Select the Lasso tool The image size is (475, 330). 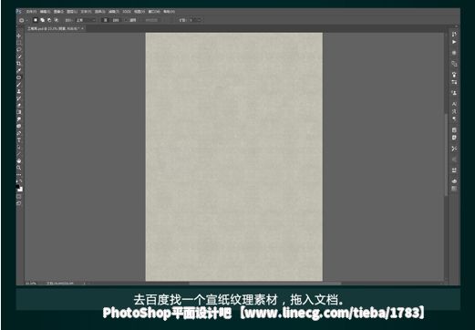19,49
